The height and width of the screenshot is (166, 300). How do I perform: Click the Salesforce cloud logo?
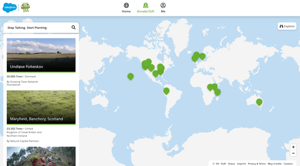(9, 8)
